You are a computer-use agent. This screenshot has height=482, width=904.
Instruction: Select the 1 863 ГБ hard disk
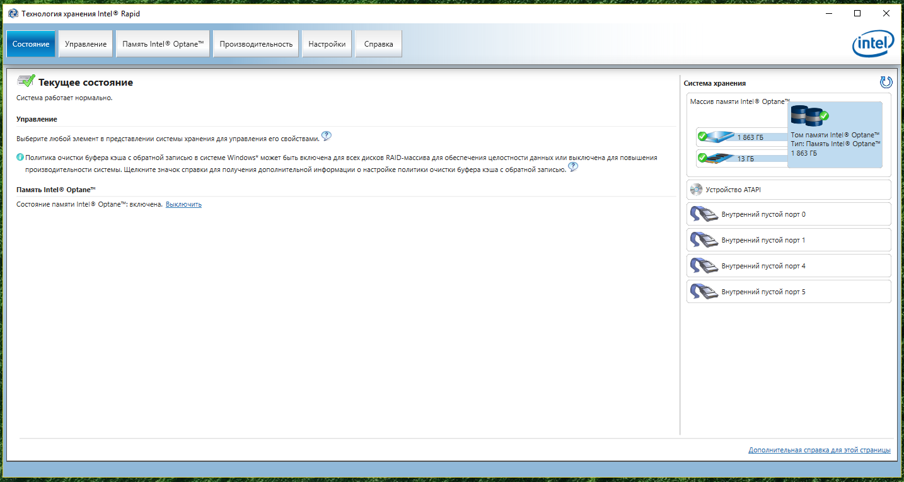(x=743, y=137)
